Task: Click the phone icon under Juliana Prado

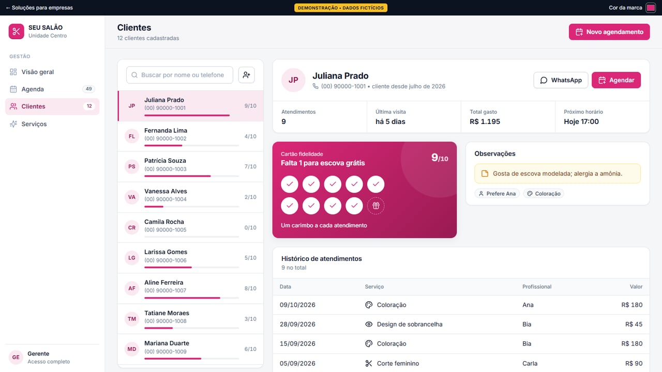Action: click(x=315, y=86)
